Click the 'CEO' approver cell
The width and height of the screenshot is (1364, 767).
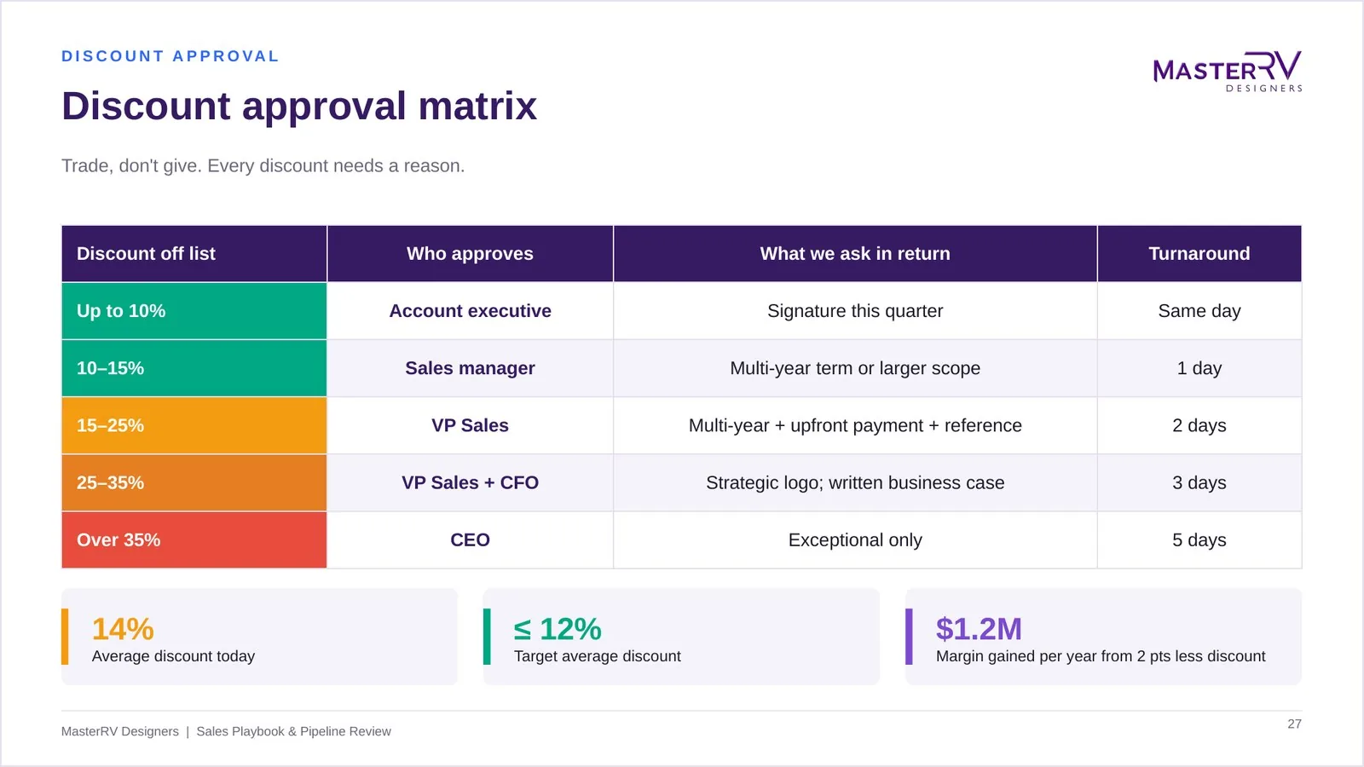tap(470, 539)
